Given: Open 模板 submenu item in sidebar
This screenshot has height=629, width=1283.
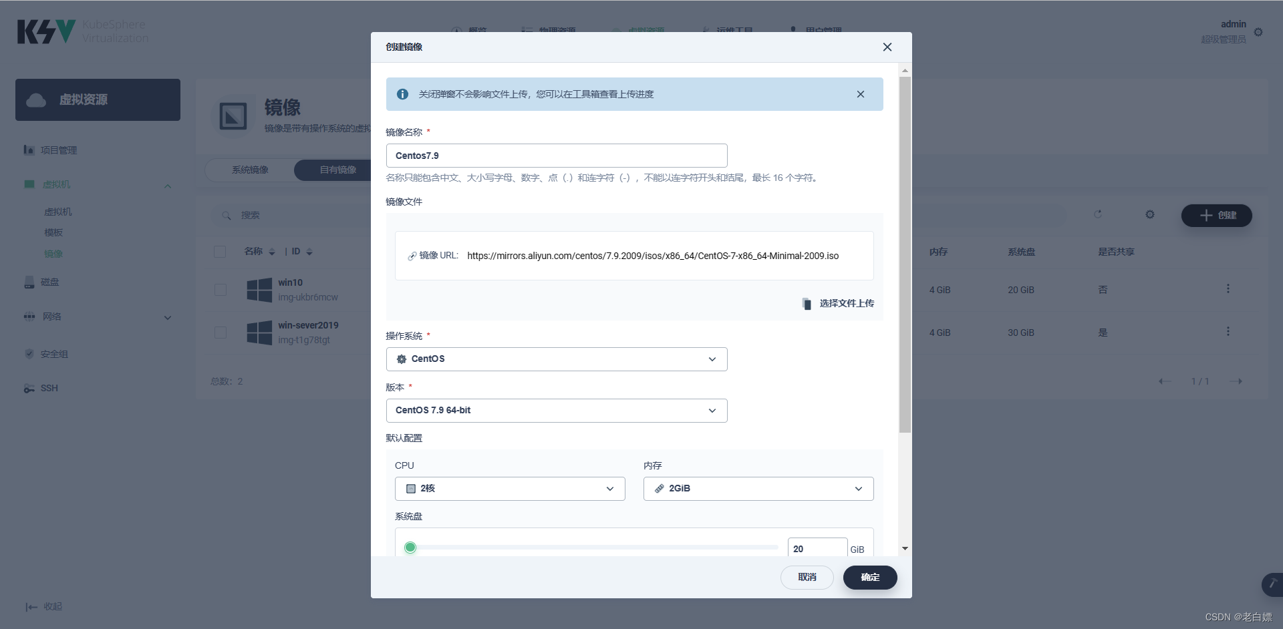Looking at the screenshot, I should pos(53,232).
